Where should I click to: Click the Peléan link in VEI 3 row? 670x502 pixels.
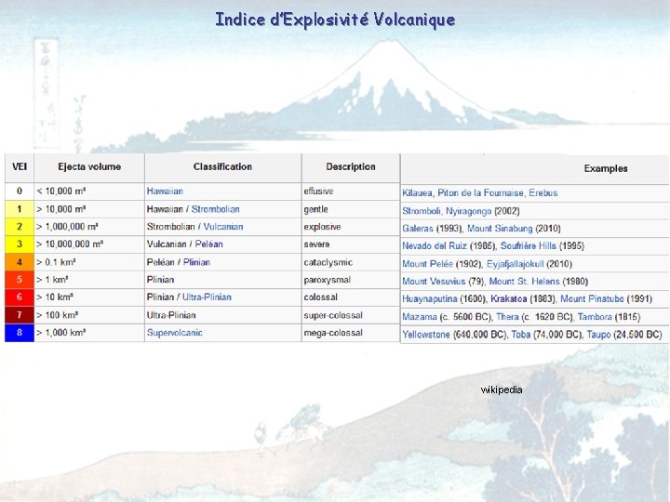[x=209, y=244]
